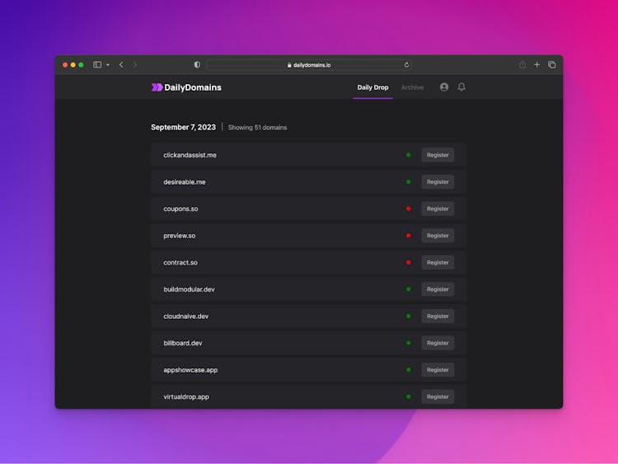Reload the page with the refresh icon
The width and height of the screenshot is (618, 464).
[x=406, y=64]
